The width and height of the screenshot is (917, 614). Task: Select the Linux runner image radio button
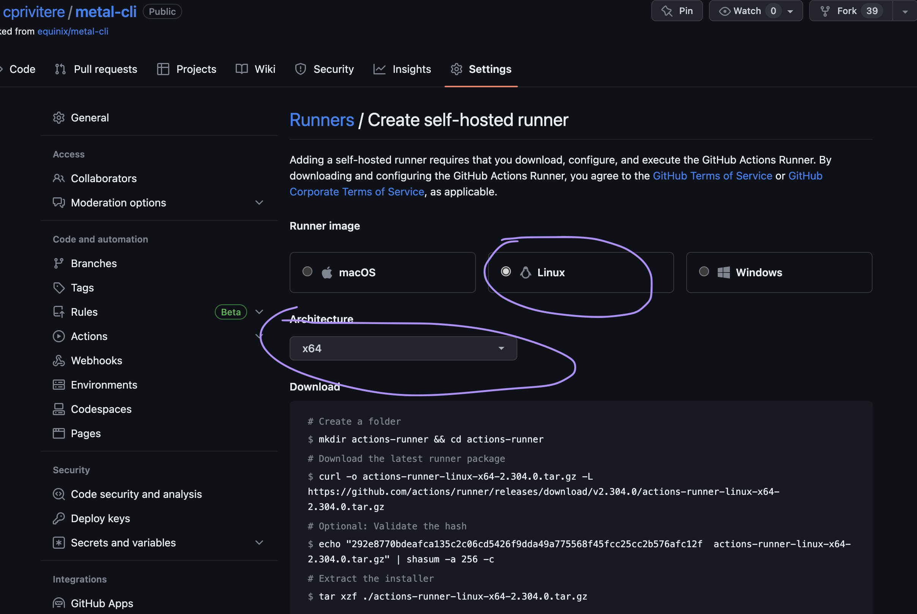click(x=506, y=272)
